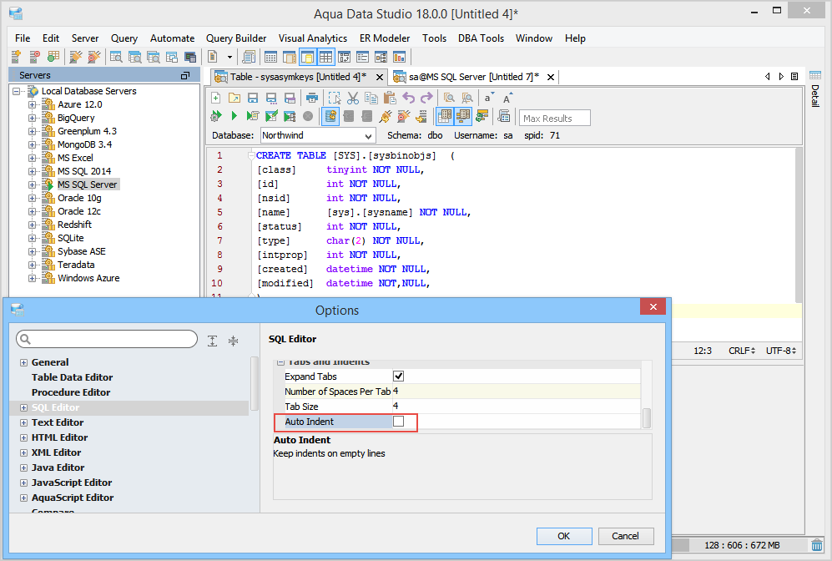Select Table Data Editor in options list
The height and width of the screenshot is (561, 832).
(72, 377)
